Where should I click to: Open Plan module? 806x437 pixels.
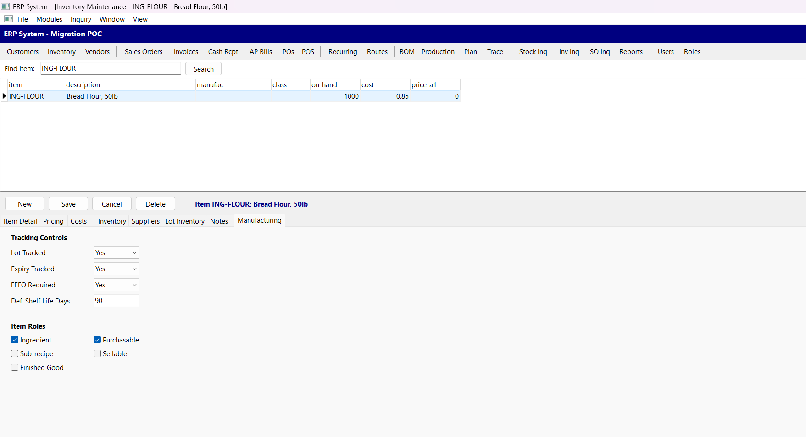(470, 51)
